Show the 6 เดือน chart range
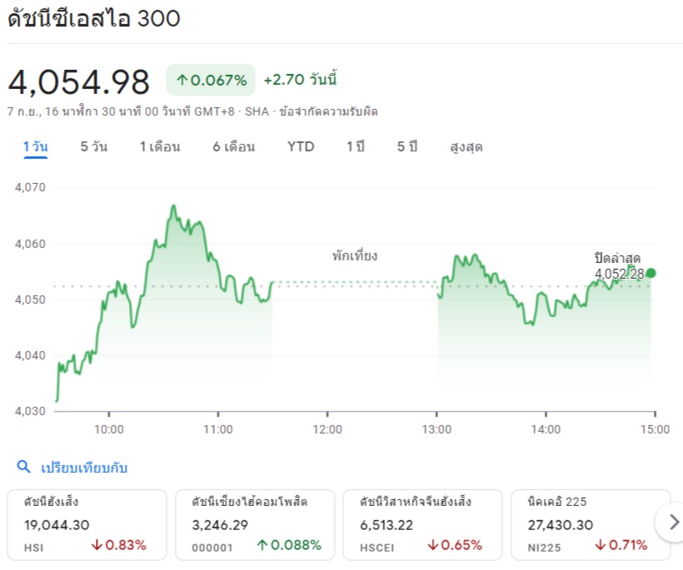 [x=234, y=147]
